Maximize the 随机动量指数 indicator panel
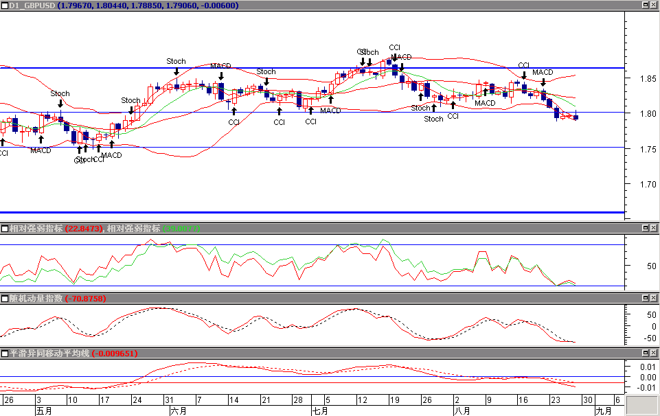The width and height of the screenshot is (660, 416). [x=645, y=299]
